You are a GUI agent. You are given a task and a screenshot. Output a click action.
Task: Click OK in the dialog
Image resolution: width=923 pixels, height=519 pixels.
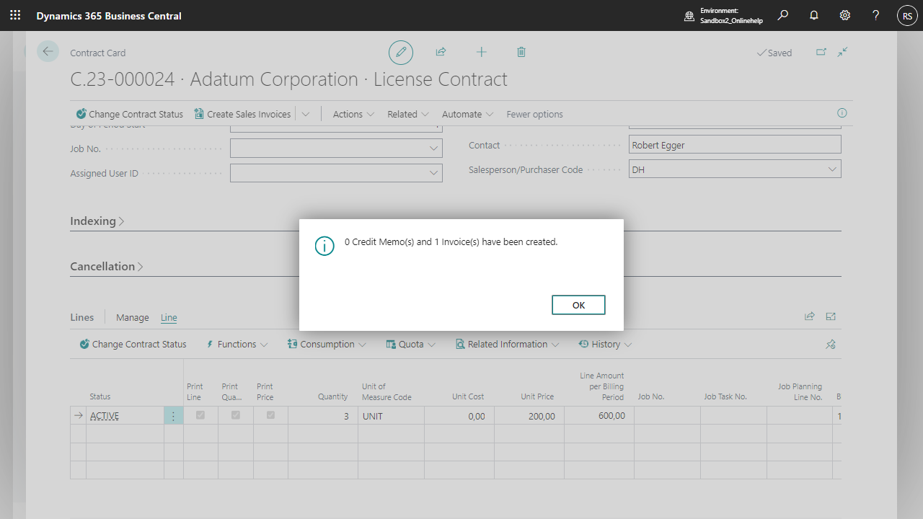click(x=578, y=305)
